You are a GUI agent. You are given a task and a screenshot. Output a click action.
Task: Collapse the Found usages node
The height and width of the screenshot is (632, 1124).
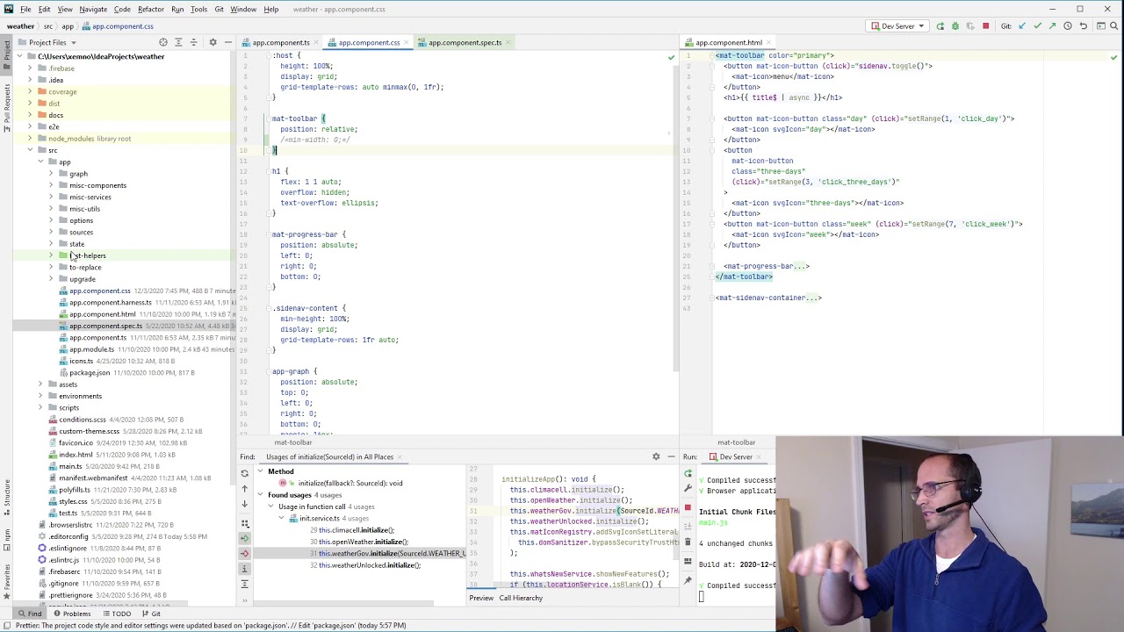260,495
